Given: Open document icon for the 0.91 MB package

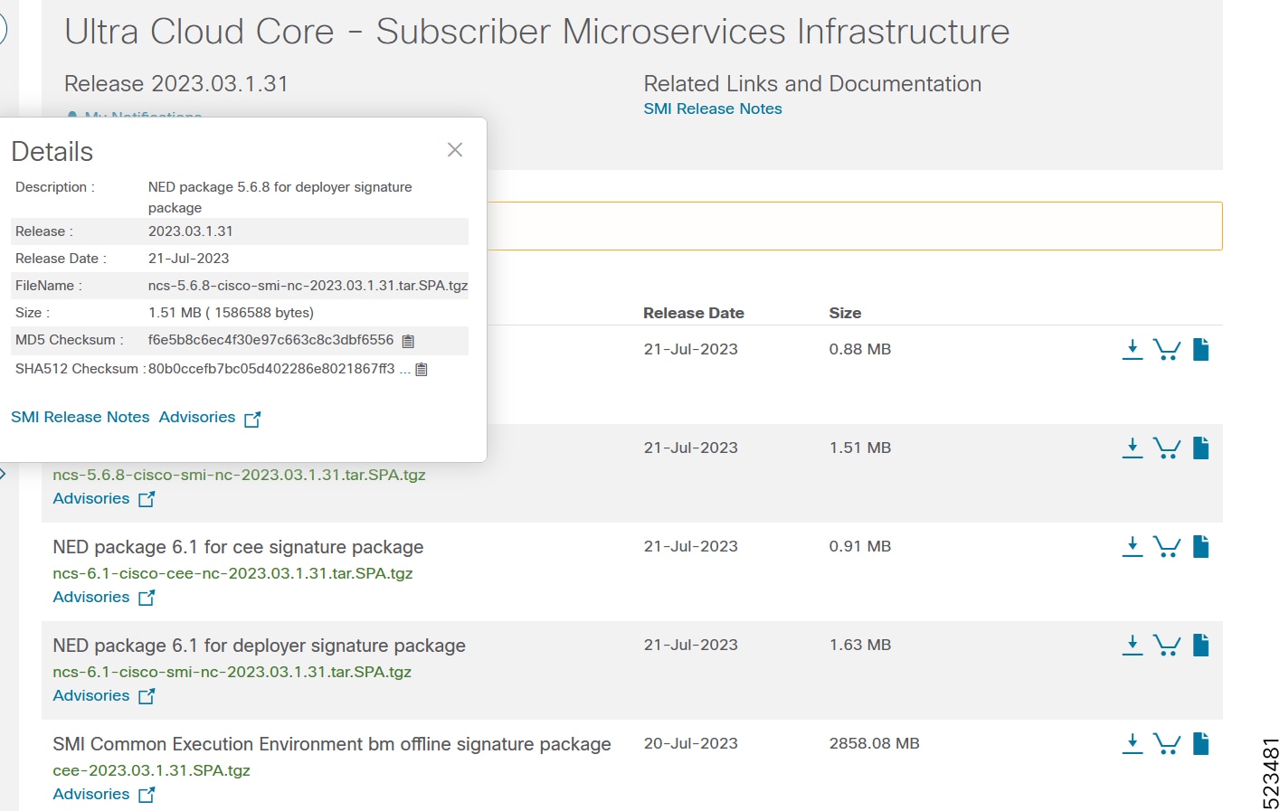Looking at the screenshot, I should point(1200,546).
